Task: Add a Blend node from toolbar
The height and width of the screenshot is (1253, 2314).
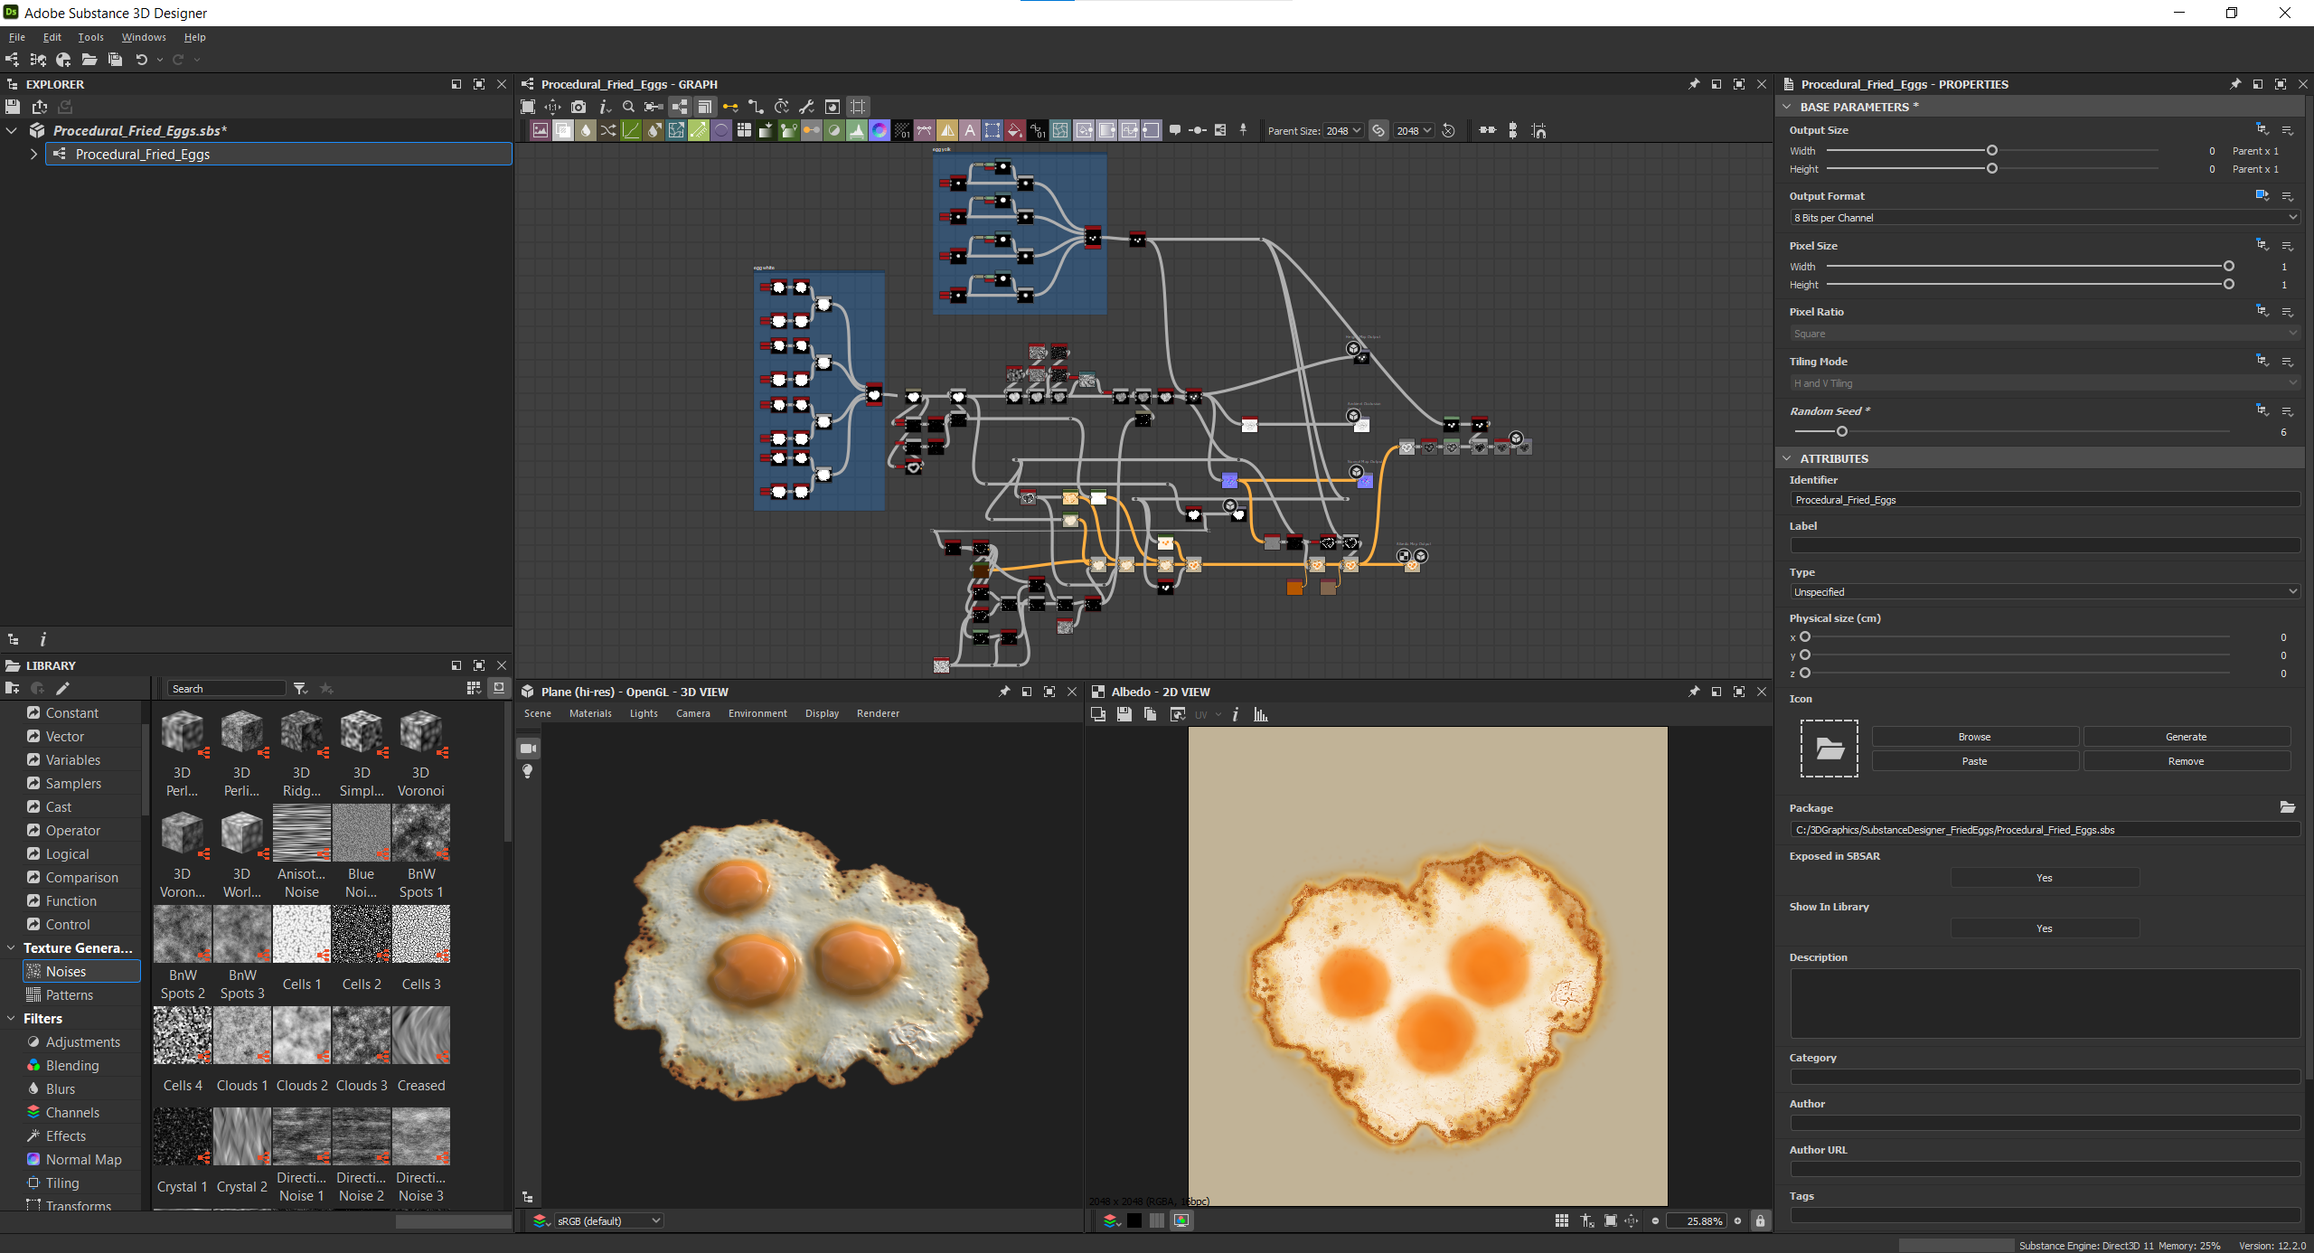Action: coord(563,130)
